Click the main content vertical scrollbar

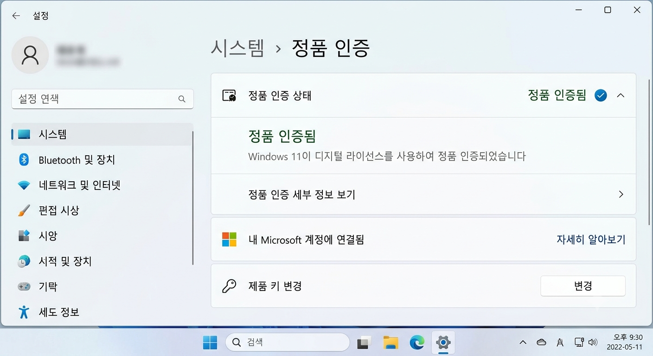(649, 152)
